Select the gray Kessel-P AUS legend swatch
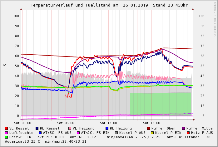 point(116,133)
